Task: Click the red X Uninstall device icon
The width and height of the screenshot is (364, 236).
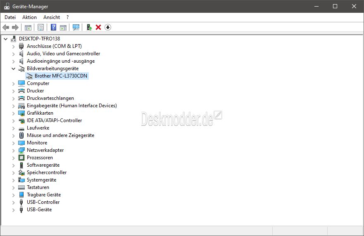Action: [x=98, y=27]
